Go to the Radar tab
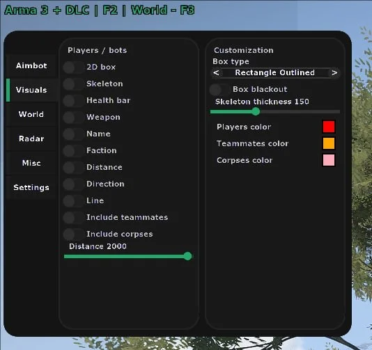Screen dimensions: 372x350 point(31,138)
